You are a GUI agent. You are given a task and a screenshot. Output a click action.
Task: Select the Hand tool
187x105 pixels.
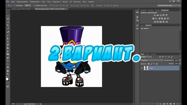[8, 71]
